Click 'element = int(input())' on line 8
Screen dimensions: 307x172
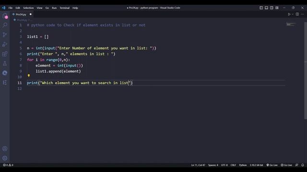coord(59,65)
